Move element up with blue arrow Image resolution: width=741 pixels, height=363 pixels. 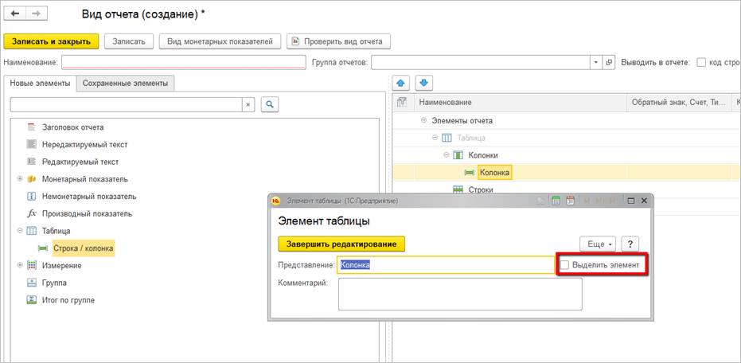tap(401, 83)
